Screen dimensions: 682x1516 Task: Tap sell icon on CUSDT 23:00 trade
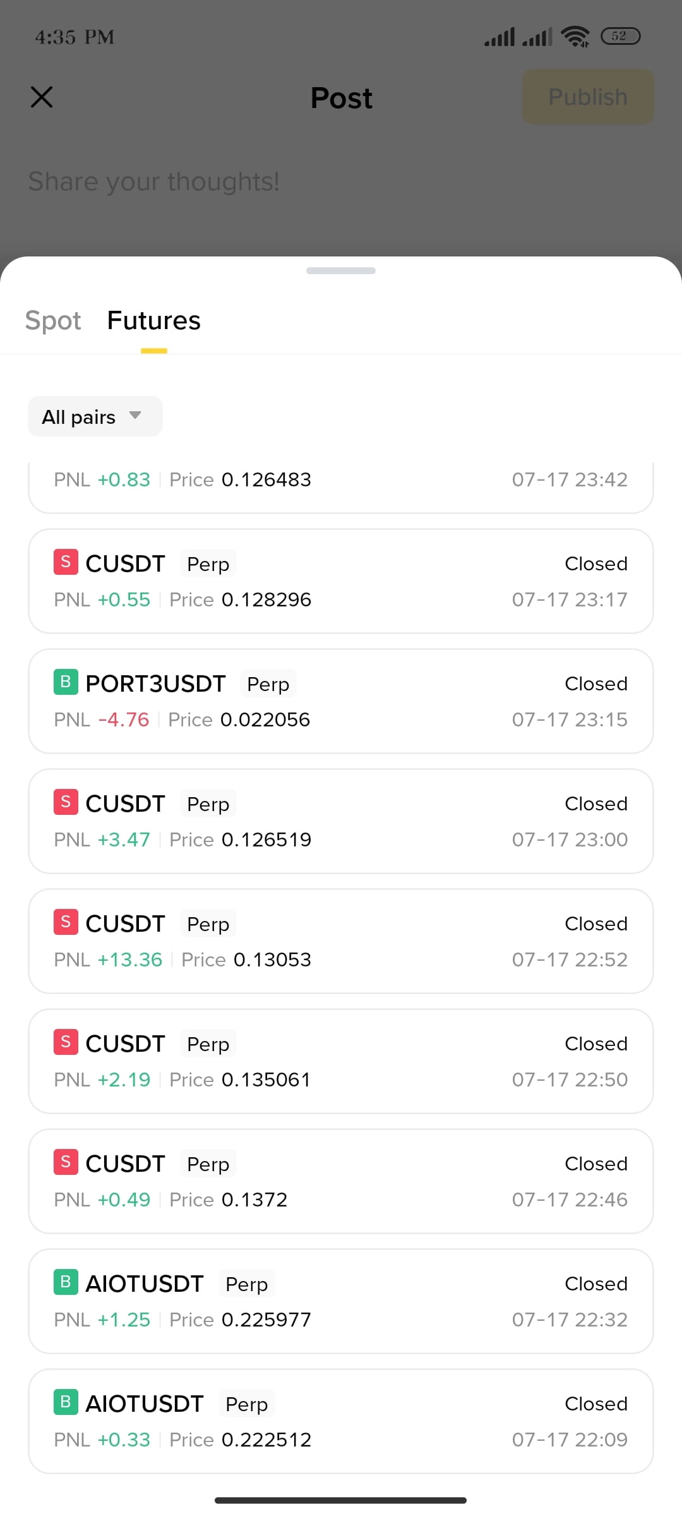tap(66, 802)
